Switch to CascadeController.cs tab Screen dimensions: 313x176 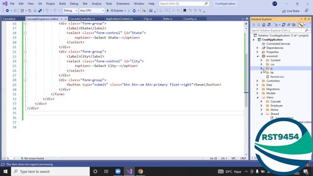point(82,19)
